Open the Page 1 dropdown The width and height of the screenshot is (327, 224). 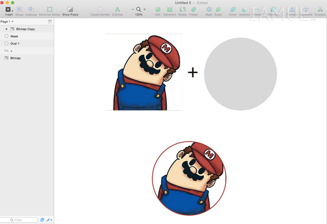(x=7, y=21)
